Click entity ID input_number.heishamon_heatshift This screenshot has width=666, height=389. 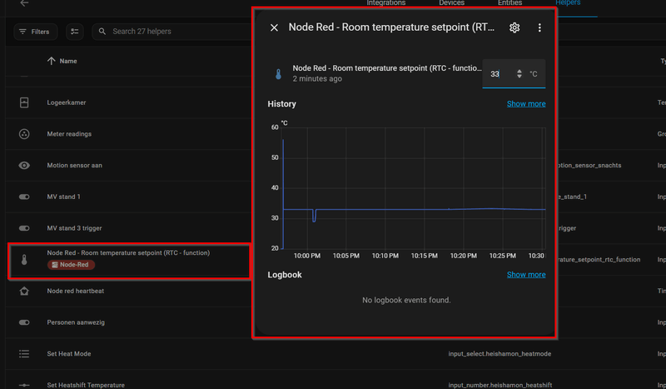(500, 385)
